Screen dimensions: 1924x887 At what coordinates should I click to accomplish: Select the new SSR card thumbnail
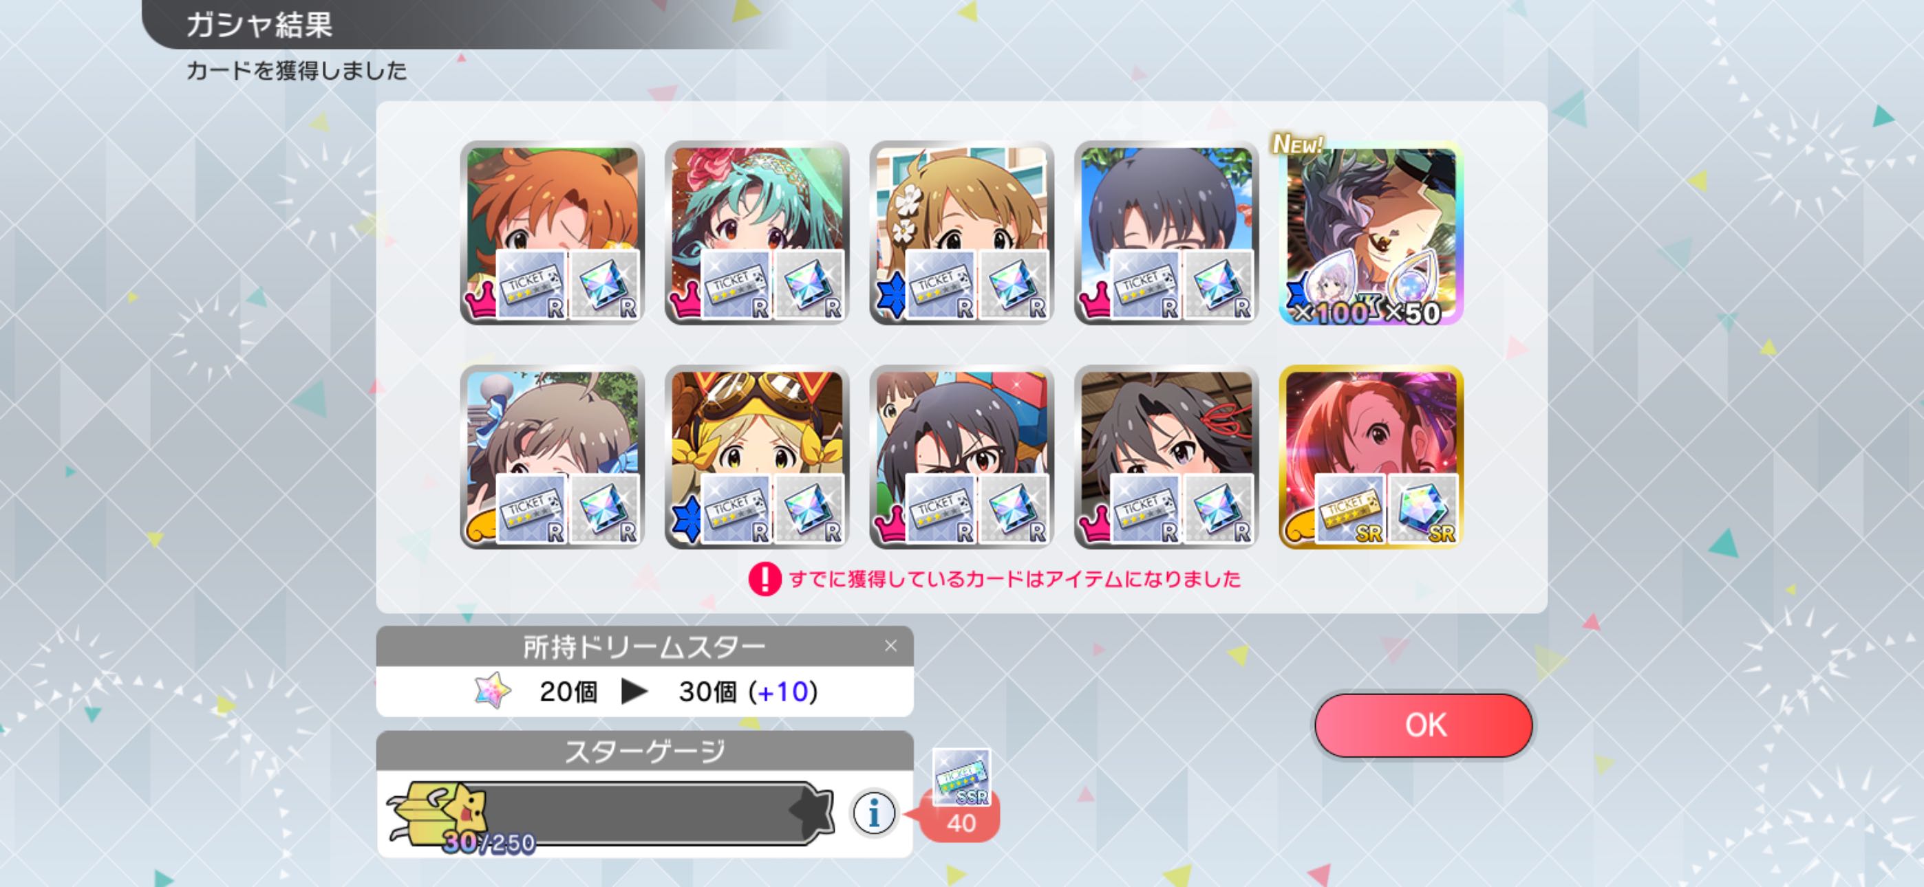pos(1371,232)
